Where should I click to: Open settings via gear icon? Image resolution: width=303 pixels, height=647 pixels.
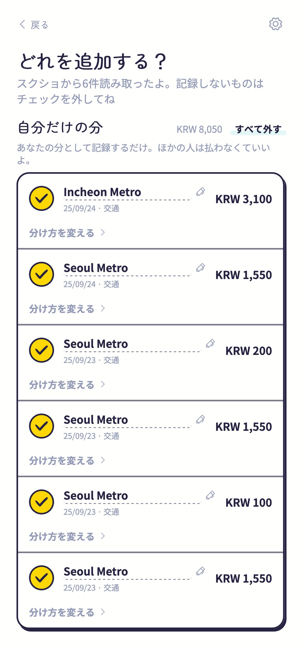276,24
